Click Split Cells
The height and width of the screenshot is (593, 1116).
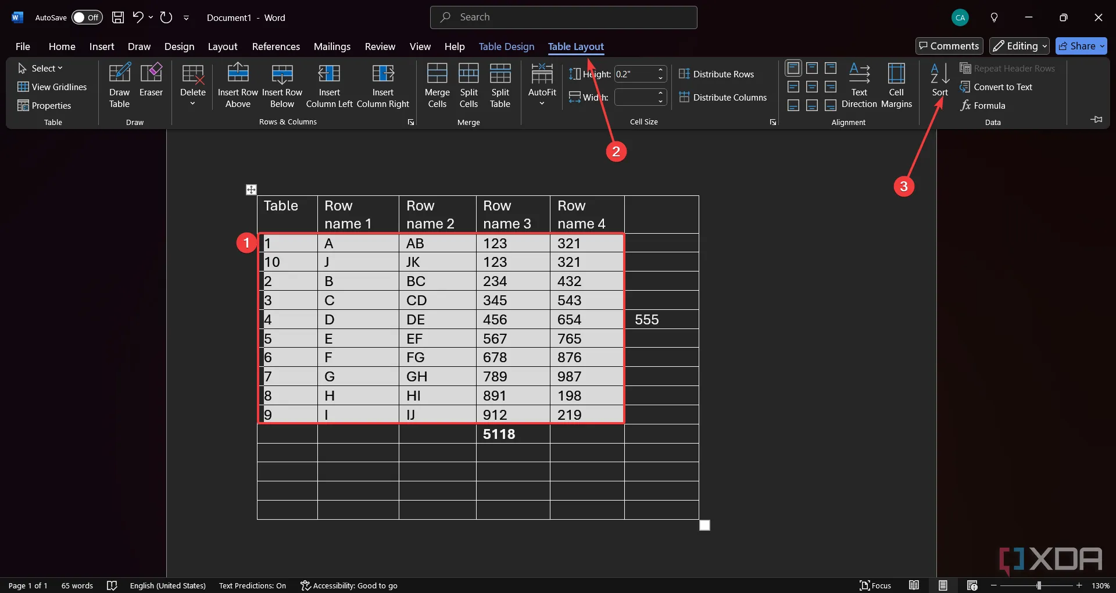[468, 85]
